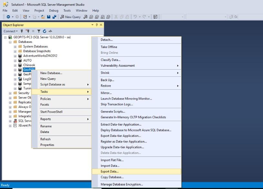The width and height of the screenshot is (263, 189).
Task: Select Manage Database Encryption... entry
Action: pyautogui.click(x=137, y=184)
